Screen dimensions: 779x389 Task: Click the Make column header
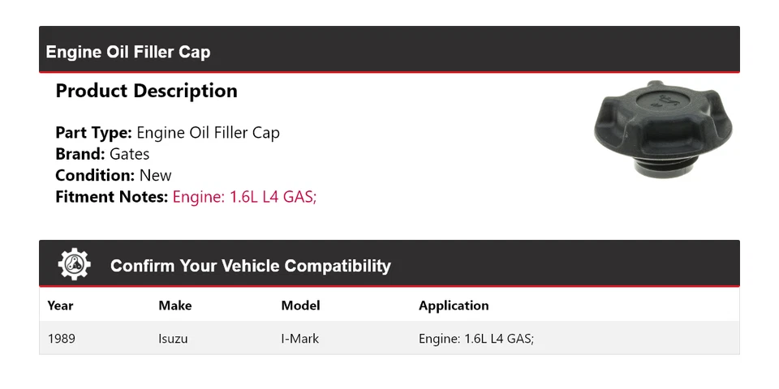(175, 306)
